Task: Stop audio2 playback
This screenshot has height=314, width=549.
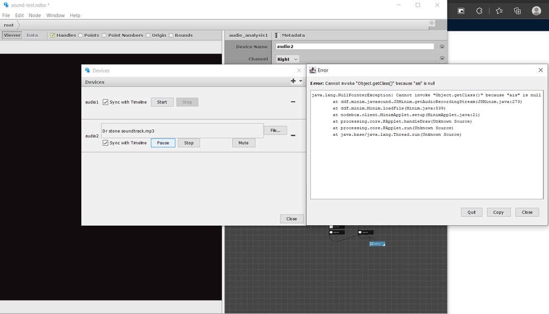Action: click(189, 143)
